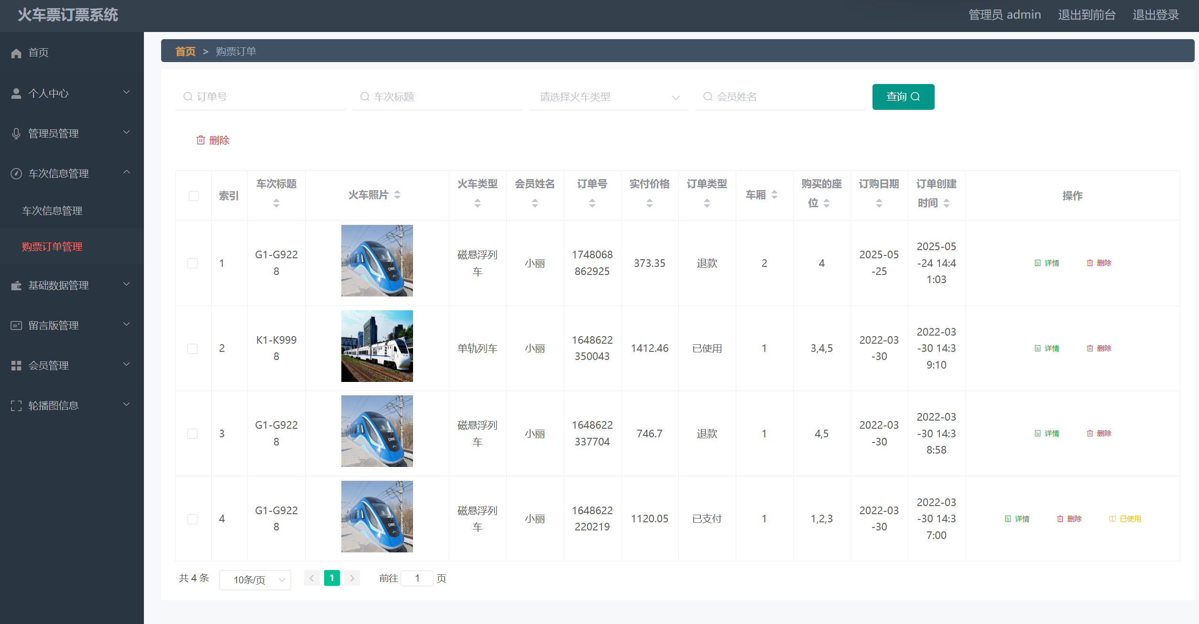Click sort arrows on 车厢 column
Viewport: 1199px width, 624px height.
tap(774, 195)
